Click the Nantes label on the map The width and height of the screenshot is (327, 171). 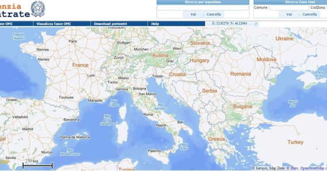[x=44, y=59]
